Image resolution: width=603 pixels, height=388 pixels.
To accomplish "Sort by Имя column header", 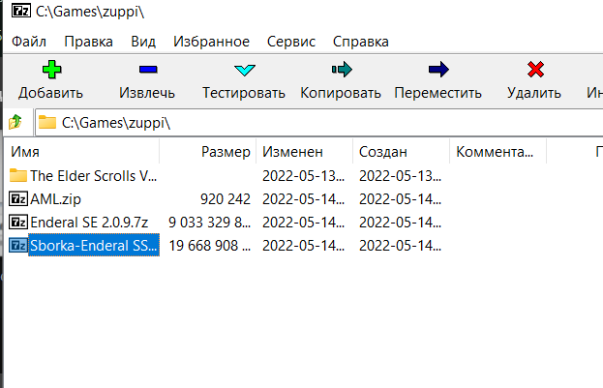I will (82, 152).
